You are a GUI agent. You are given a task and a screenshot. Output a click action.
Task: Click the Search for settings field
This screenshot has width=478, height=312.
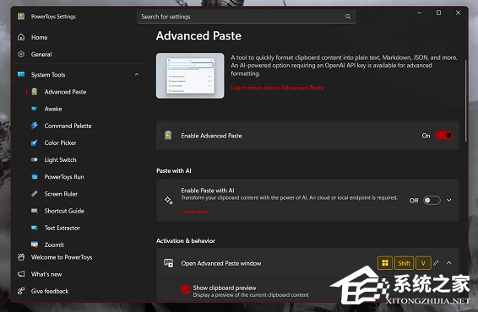coord(247,16)
